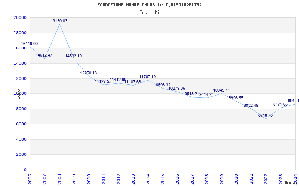
Task: Click the data label 8996.55
Action: point(236,98)
